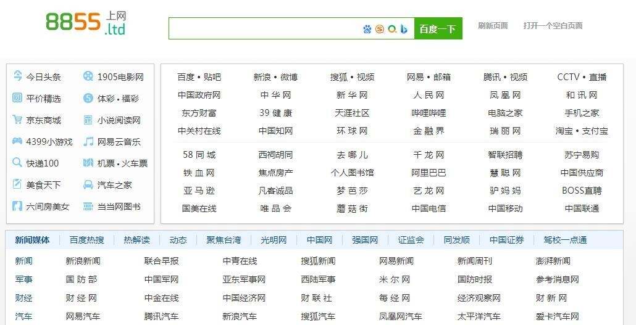
Task: Open 参考消息网 link
Action: click(x=558, y=279)
